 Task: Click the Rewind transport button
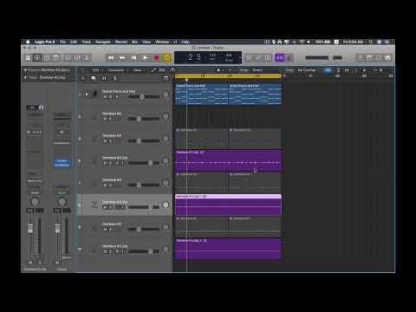coord(111,58)
